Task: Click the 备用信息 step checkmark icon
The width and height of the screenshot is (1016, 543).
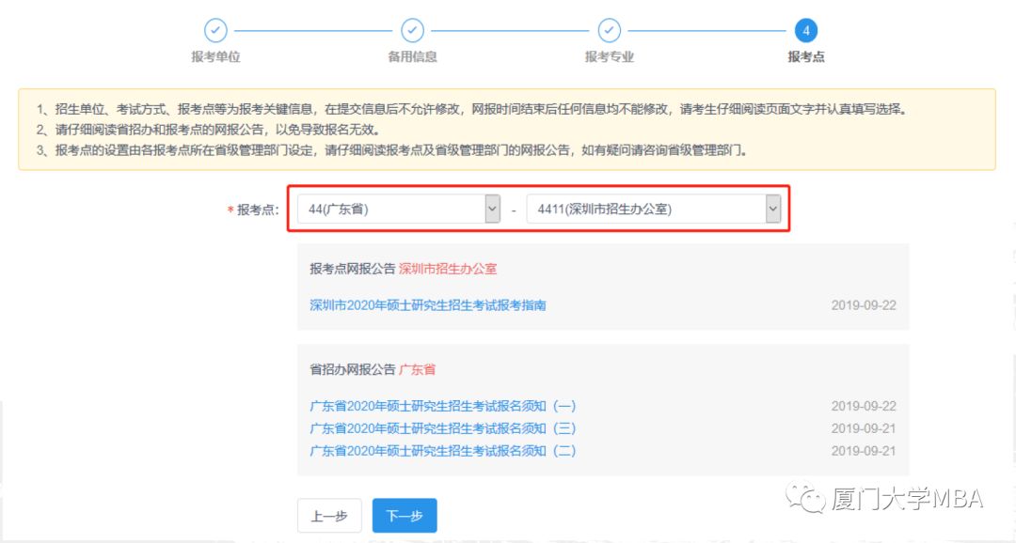Action: [x=412, y=31]
